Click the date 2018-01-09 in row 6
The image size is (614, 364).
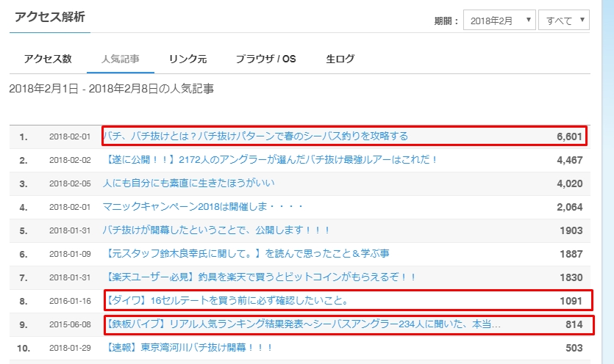(x=70, y=254)
